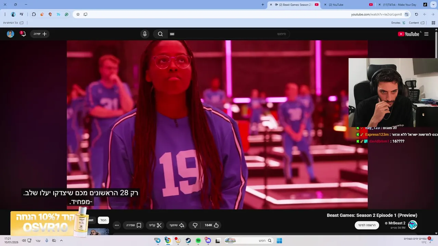Close the TikTok tab
438x246 pixels.
coord(379,5)
